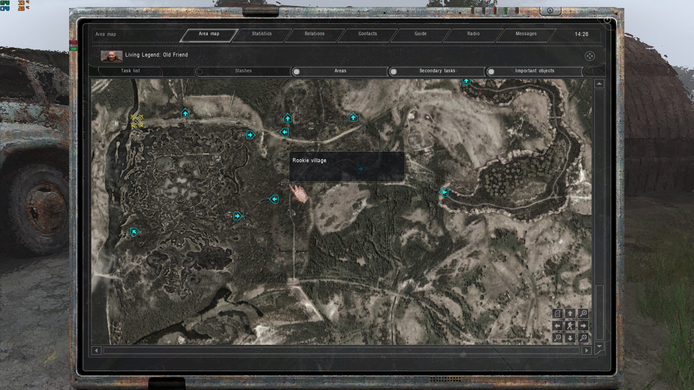Disable Important objects filter
694x390 pixels.
point(491,71)
